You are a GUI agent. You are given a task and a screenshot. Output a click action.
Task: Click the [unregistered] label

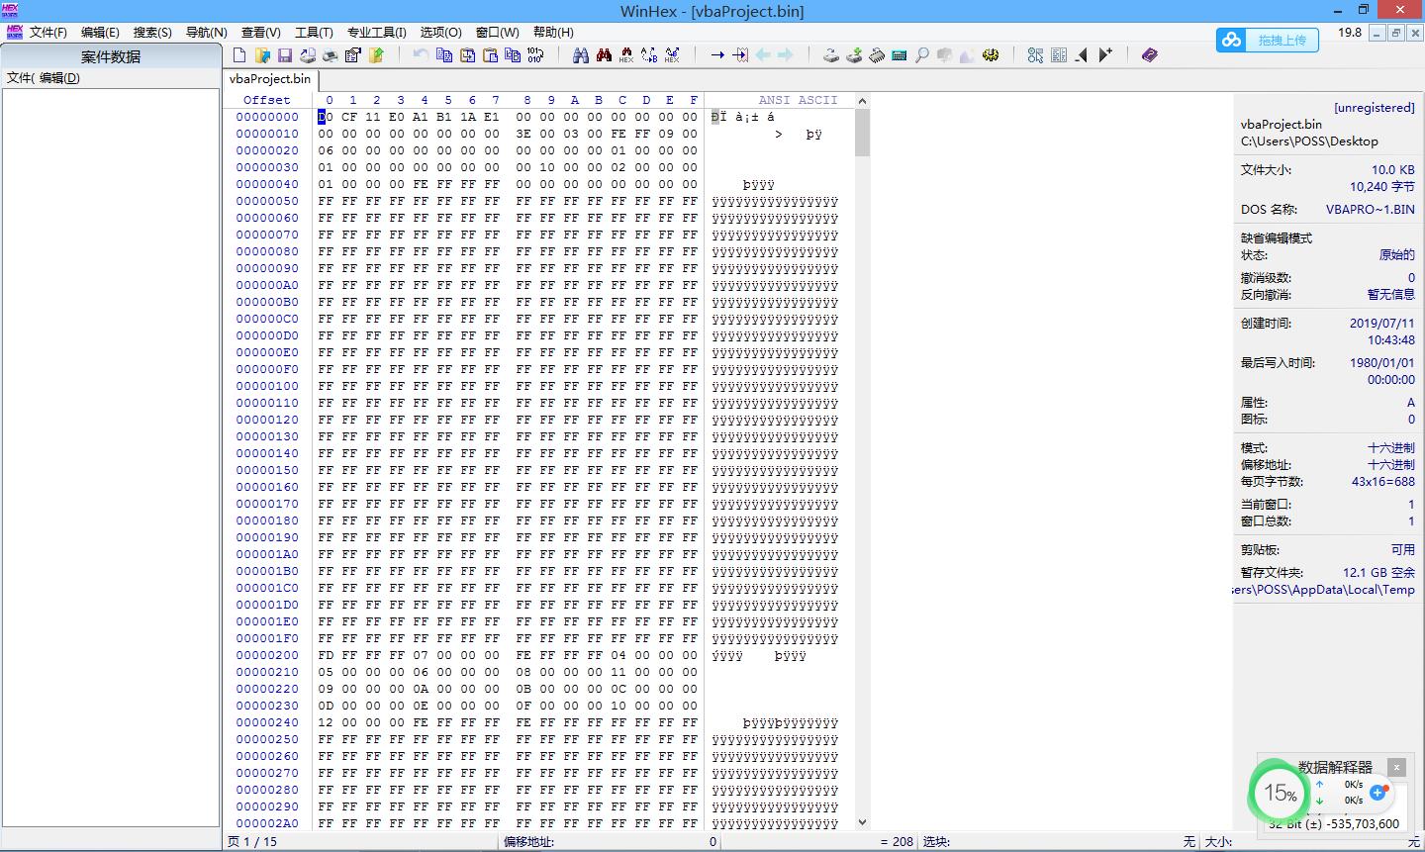point(1375,108)
